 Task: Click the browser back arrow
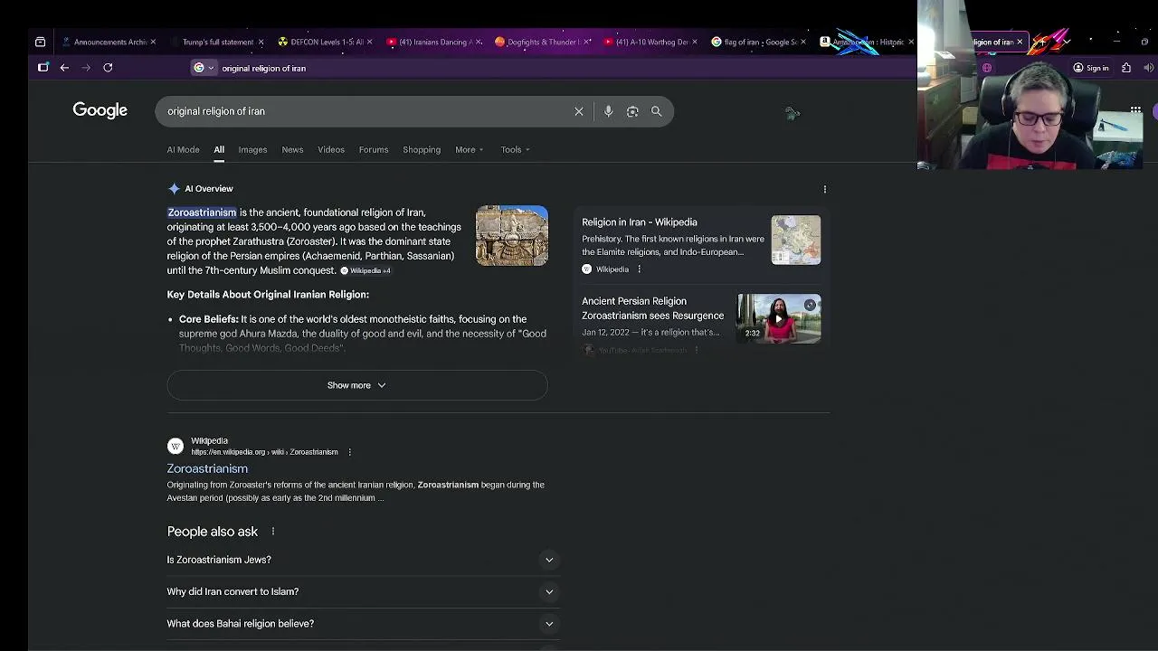pos(64,68)
